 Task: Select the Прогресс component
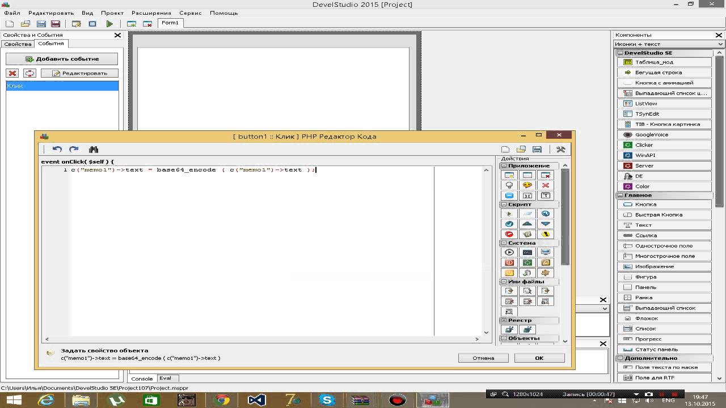pyautogui.click(x=665, y=339)
